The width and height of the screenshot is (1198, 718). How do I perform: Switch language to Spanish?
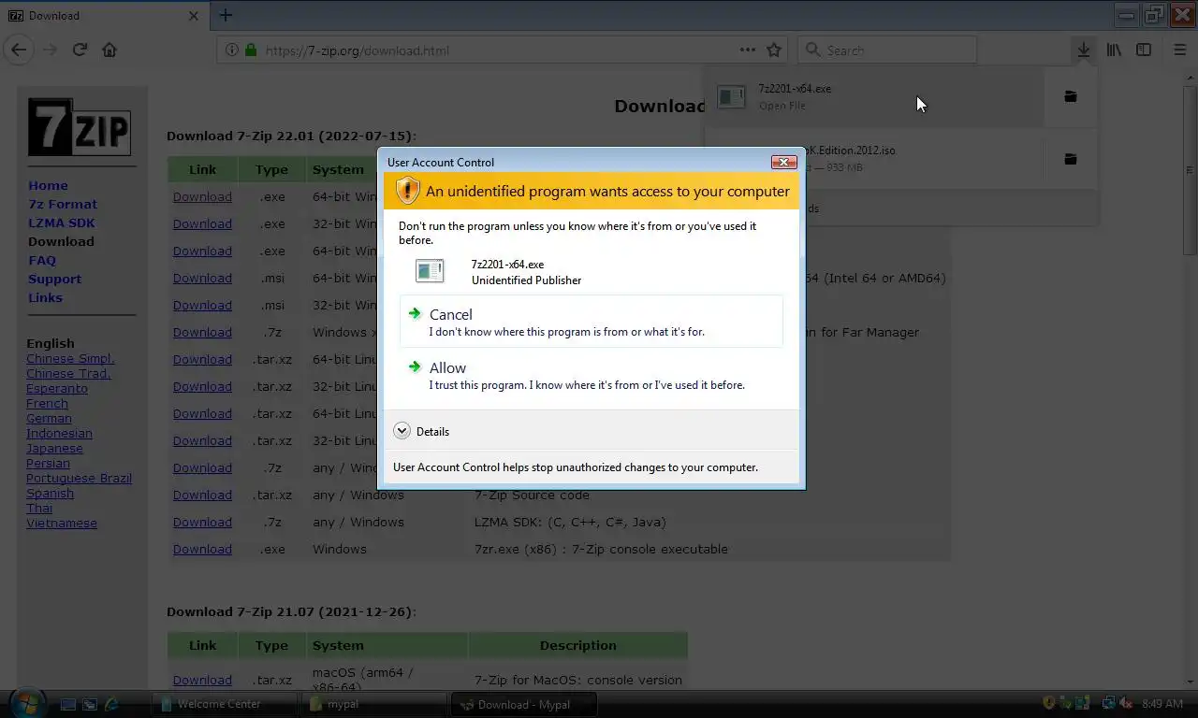[x=50, y=493]
